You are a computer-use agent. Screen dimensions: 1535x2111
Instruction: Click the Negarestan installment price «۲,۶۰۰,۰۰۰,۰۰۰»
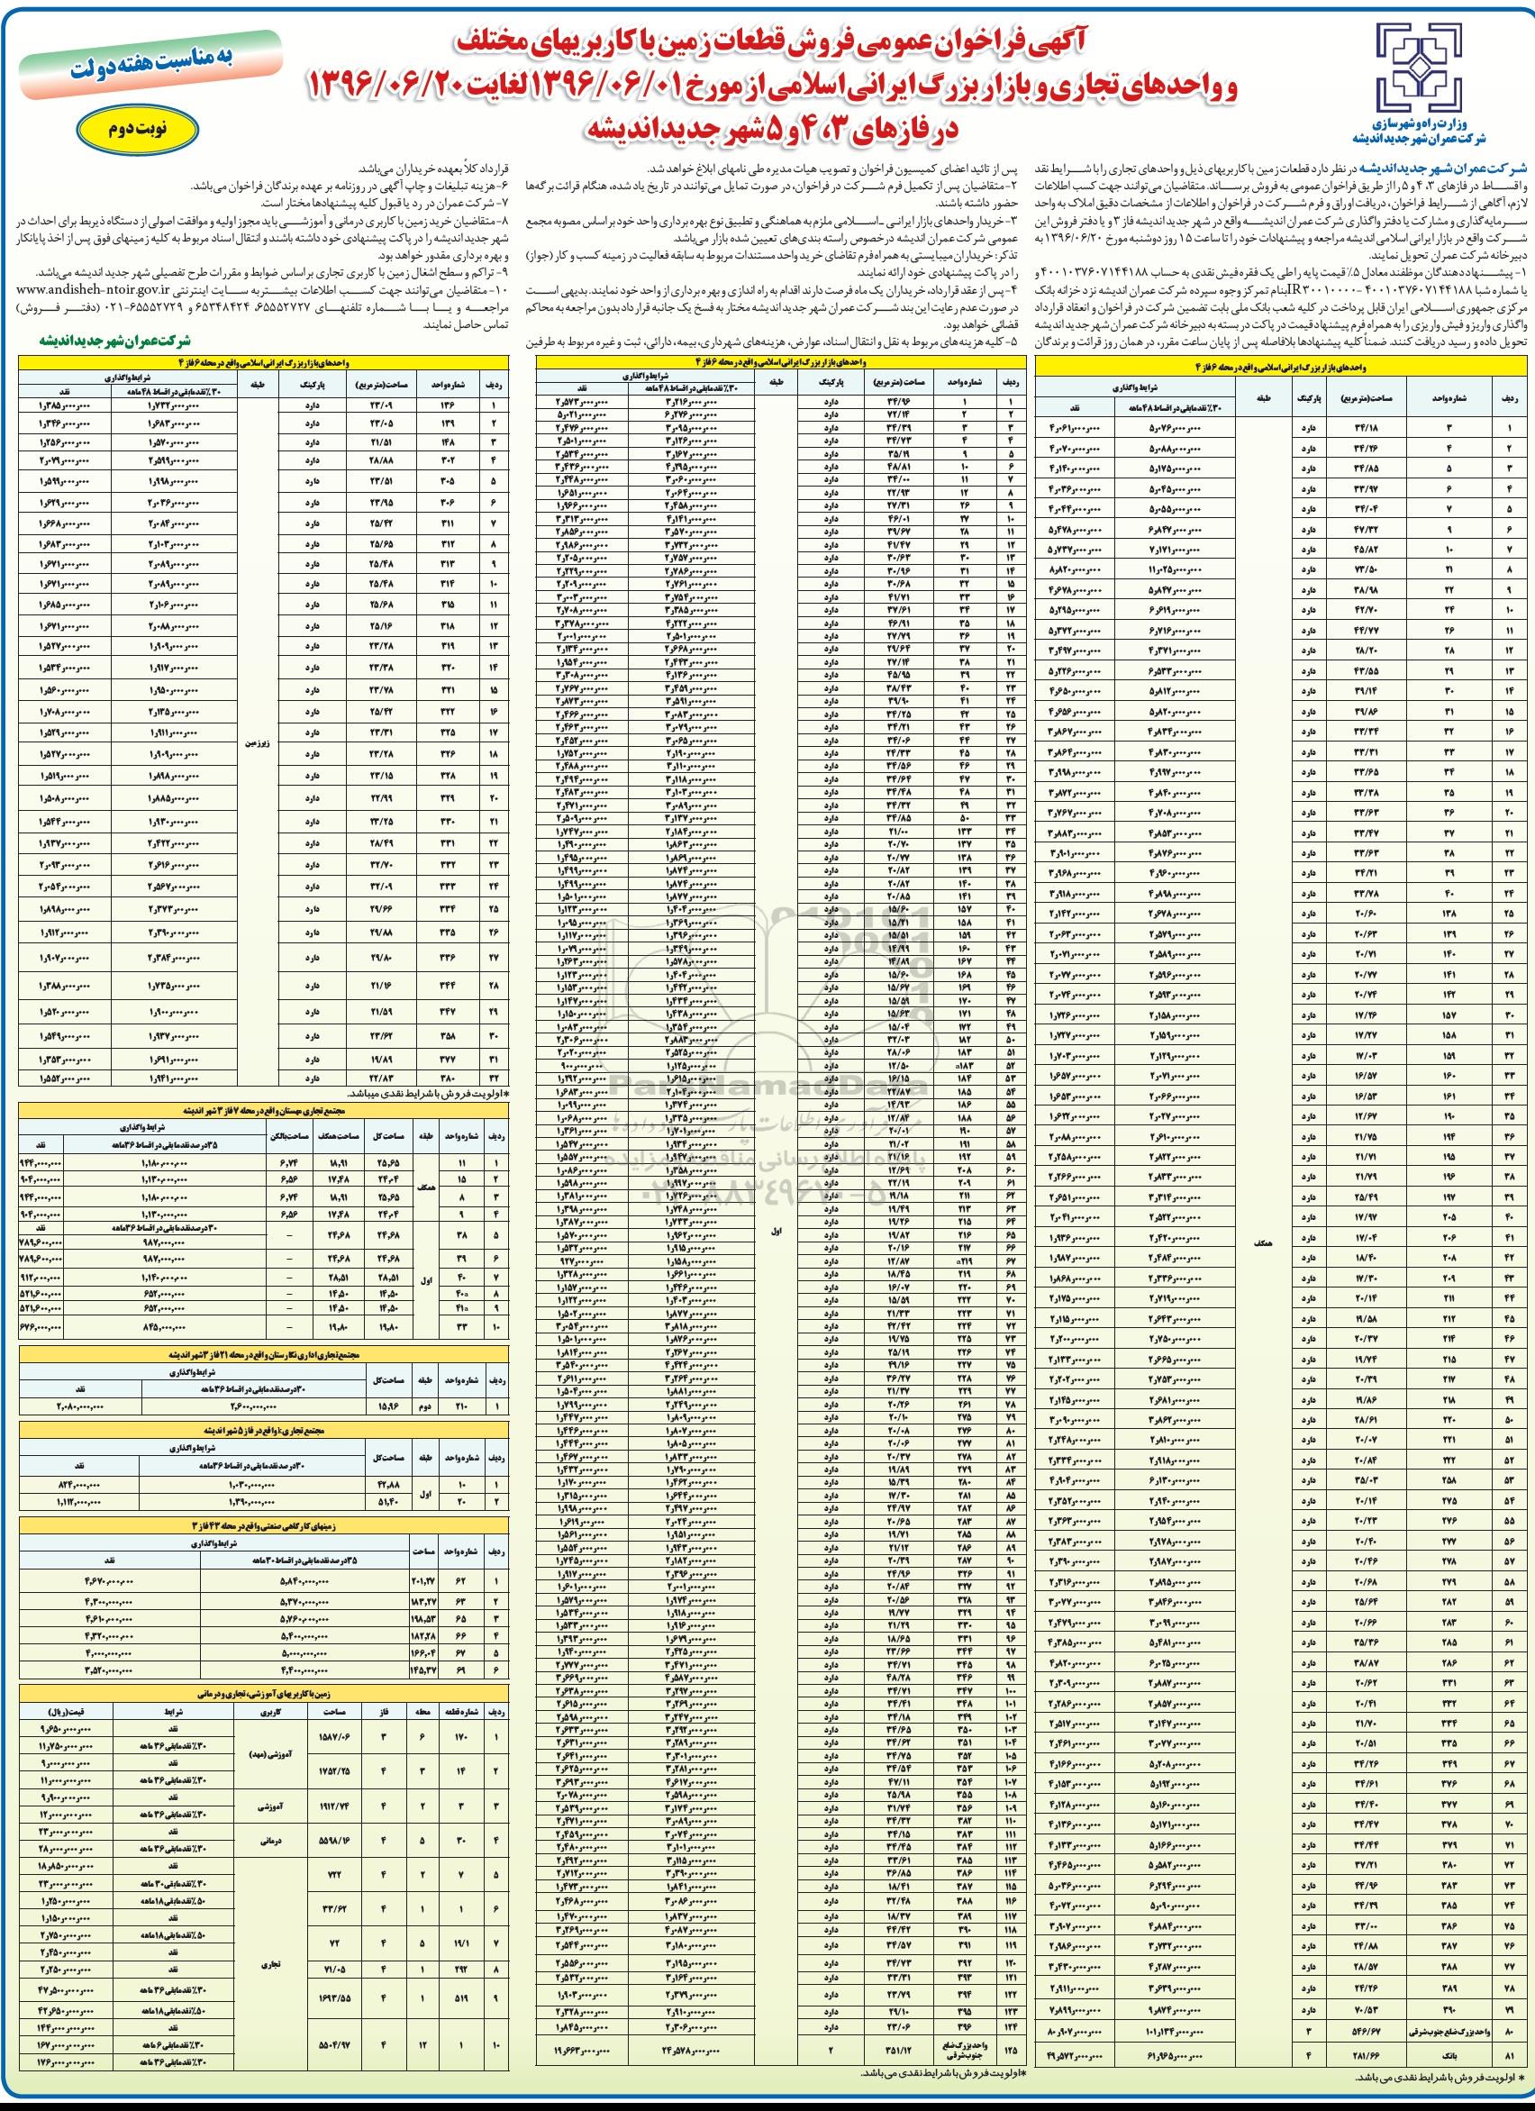(x=254, y=1406)
